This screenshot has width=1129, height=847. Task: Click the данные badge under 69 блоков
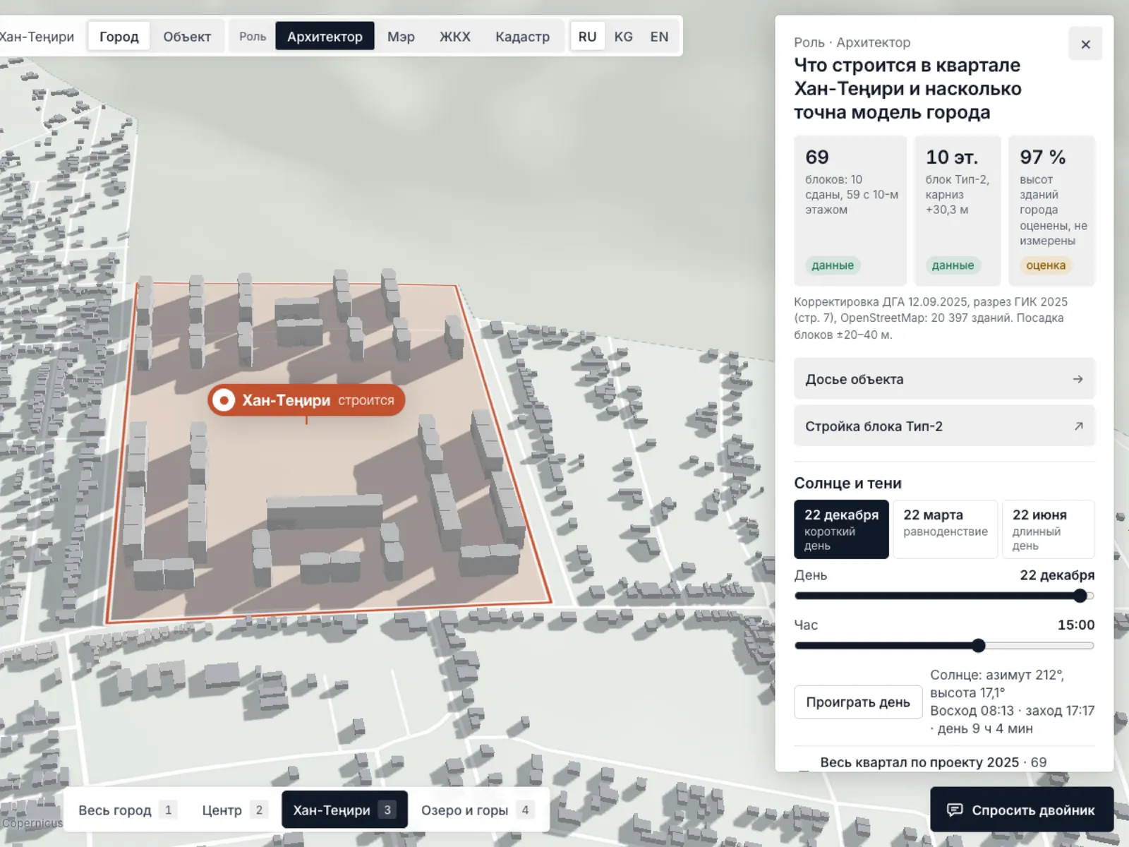pos(833,265)
